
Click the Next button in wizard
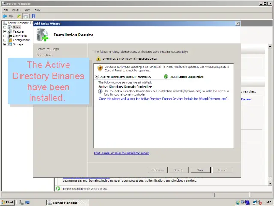pos(179,170)
